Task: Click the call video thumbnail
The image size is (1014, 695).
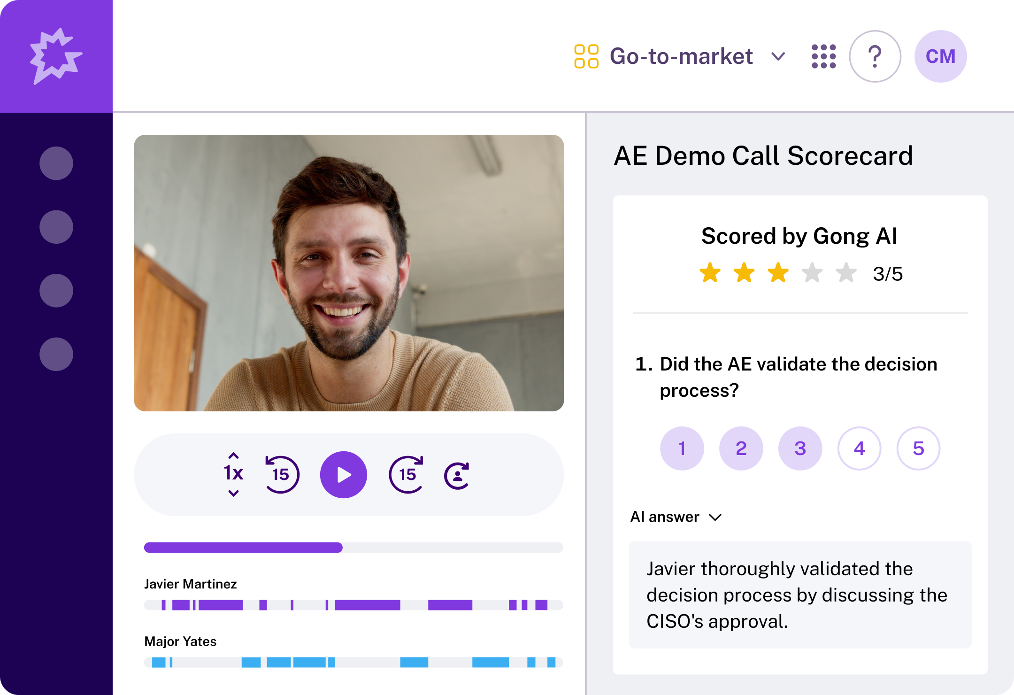Action: coord(349,273)
